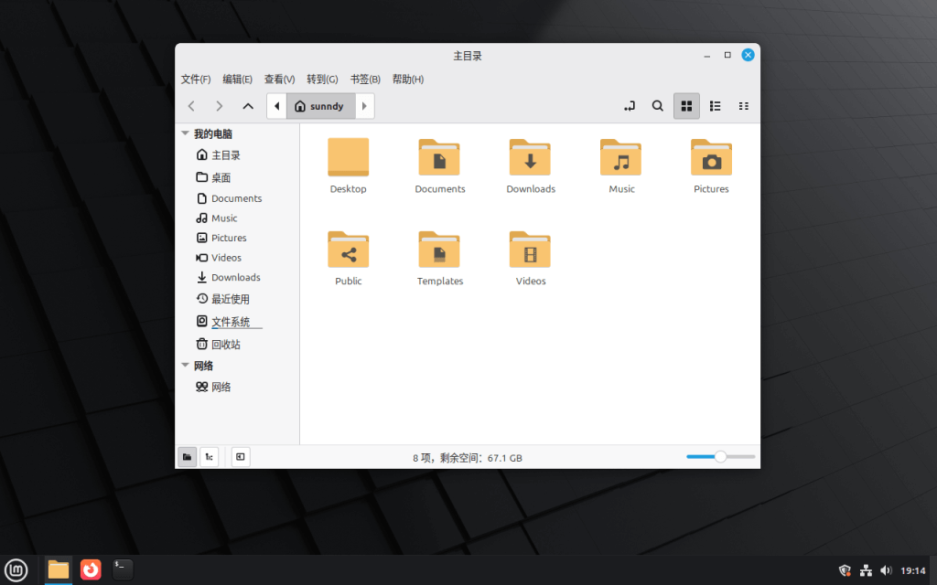This screenshot has height=585, width=937.
Task: Open the 网络 item under the network section
Action: click(x=213, y=387)
